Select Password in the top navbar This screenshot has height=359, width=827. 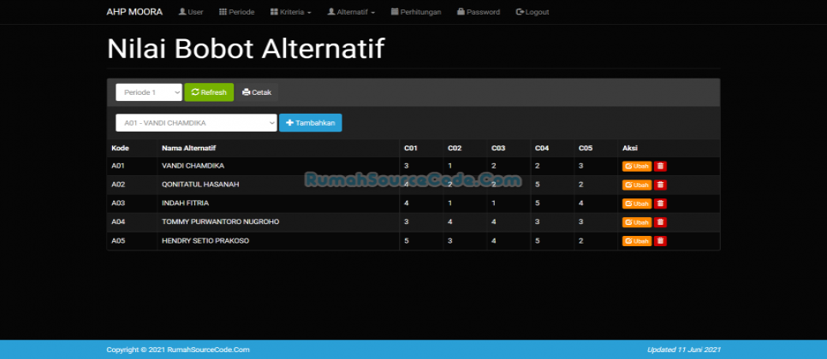(479, 12)
